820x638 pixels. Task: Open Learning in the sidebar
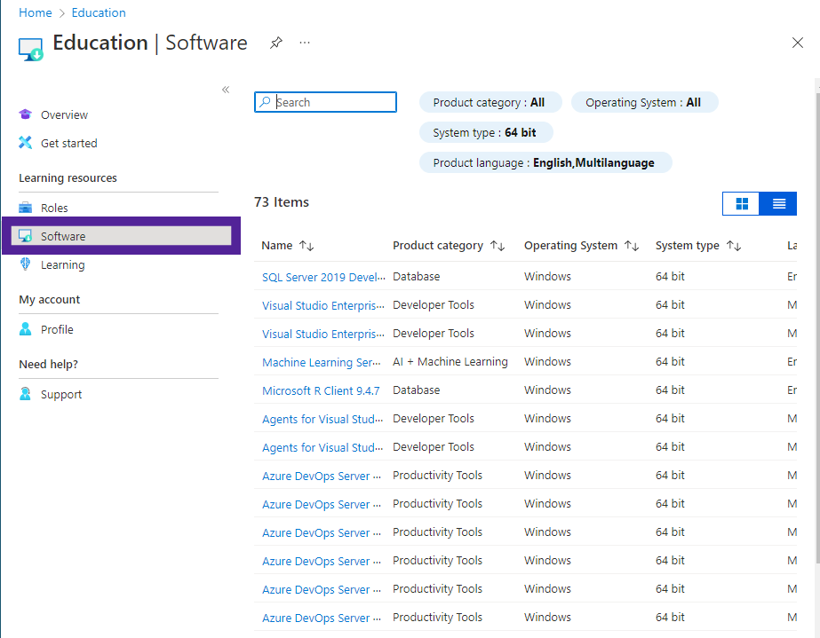pos(63,265)
